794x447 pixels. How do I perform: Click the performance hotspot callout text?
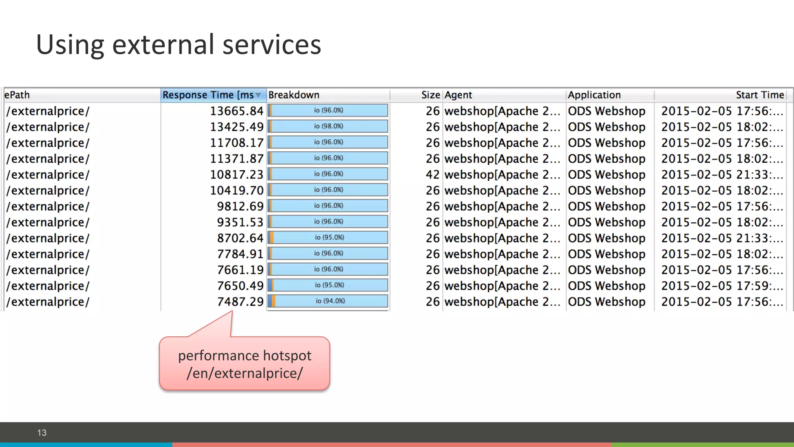pos(245,364)
